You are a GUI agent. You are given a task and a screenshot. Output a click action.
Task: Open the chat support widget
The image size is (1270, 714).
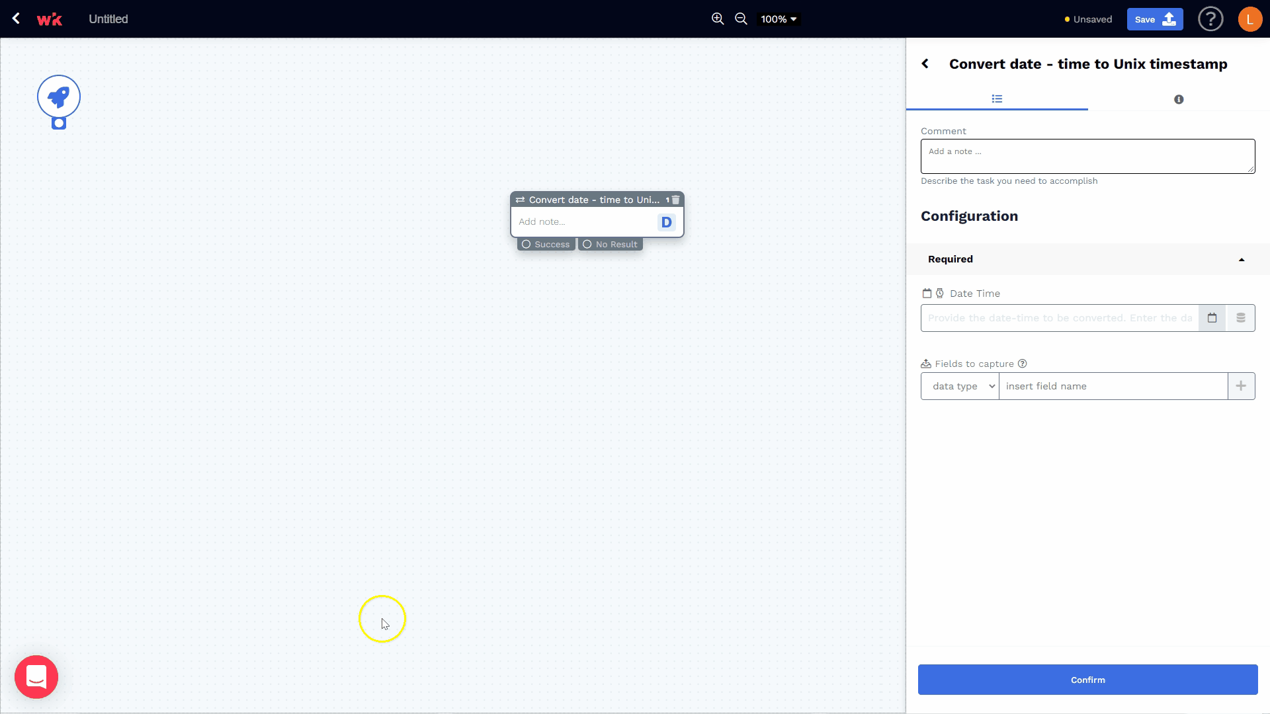[36, 677]
